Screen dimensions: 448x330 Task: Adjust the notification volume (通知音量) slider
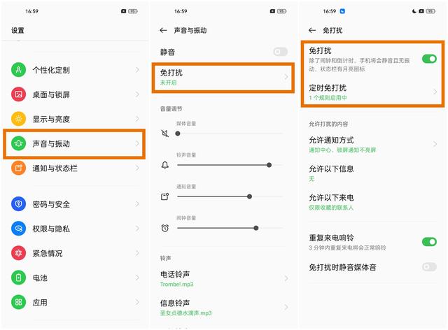[230, 196]
